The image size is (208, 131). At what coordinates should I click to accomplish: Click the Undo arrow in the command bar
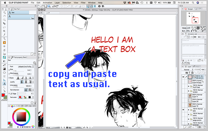54,6
